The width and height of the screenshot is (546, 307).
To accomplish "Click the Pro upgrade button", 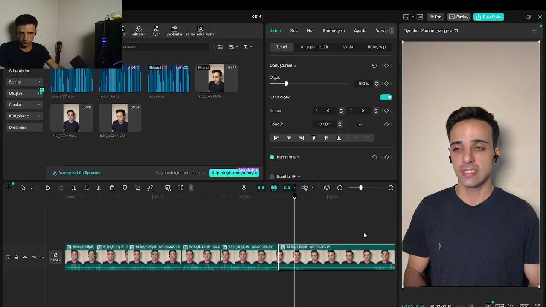I will click(x=436, y=17).
